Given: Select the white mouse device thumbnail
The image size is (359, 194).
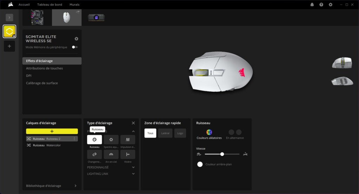Looking at the screenshot, I should point(67,18).
